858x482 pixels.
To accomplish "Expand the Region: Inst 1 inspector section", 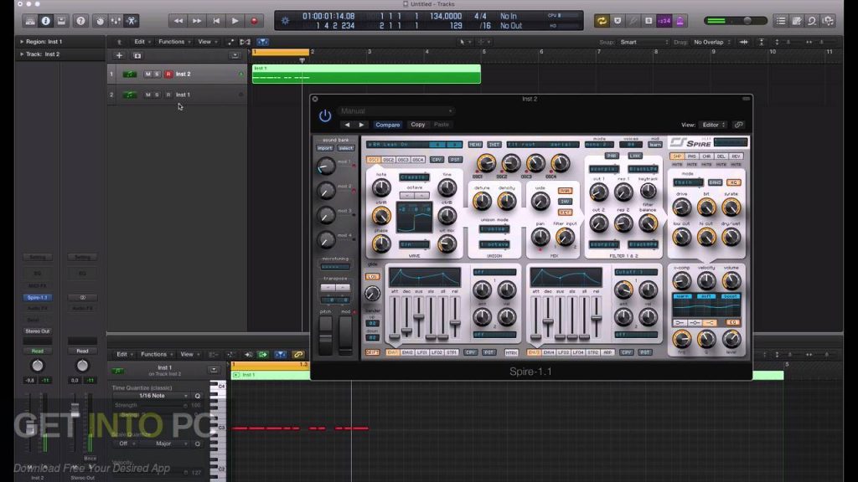I will 22,42.
